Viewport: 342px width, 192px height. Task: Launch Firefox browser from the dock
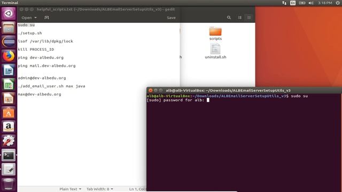click(9, 56)
